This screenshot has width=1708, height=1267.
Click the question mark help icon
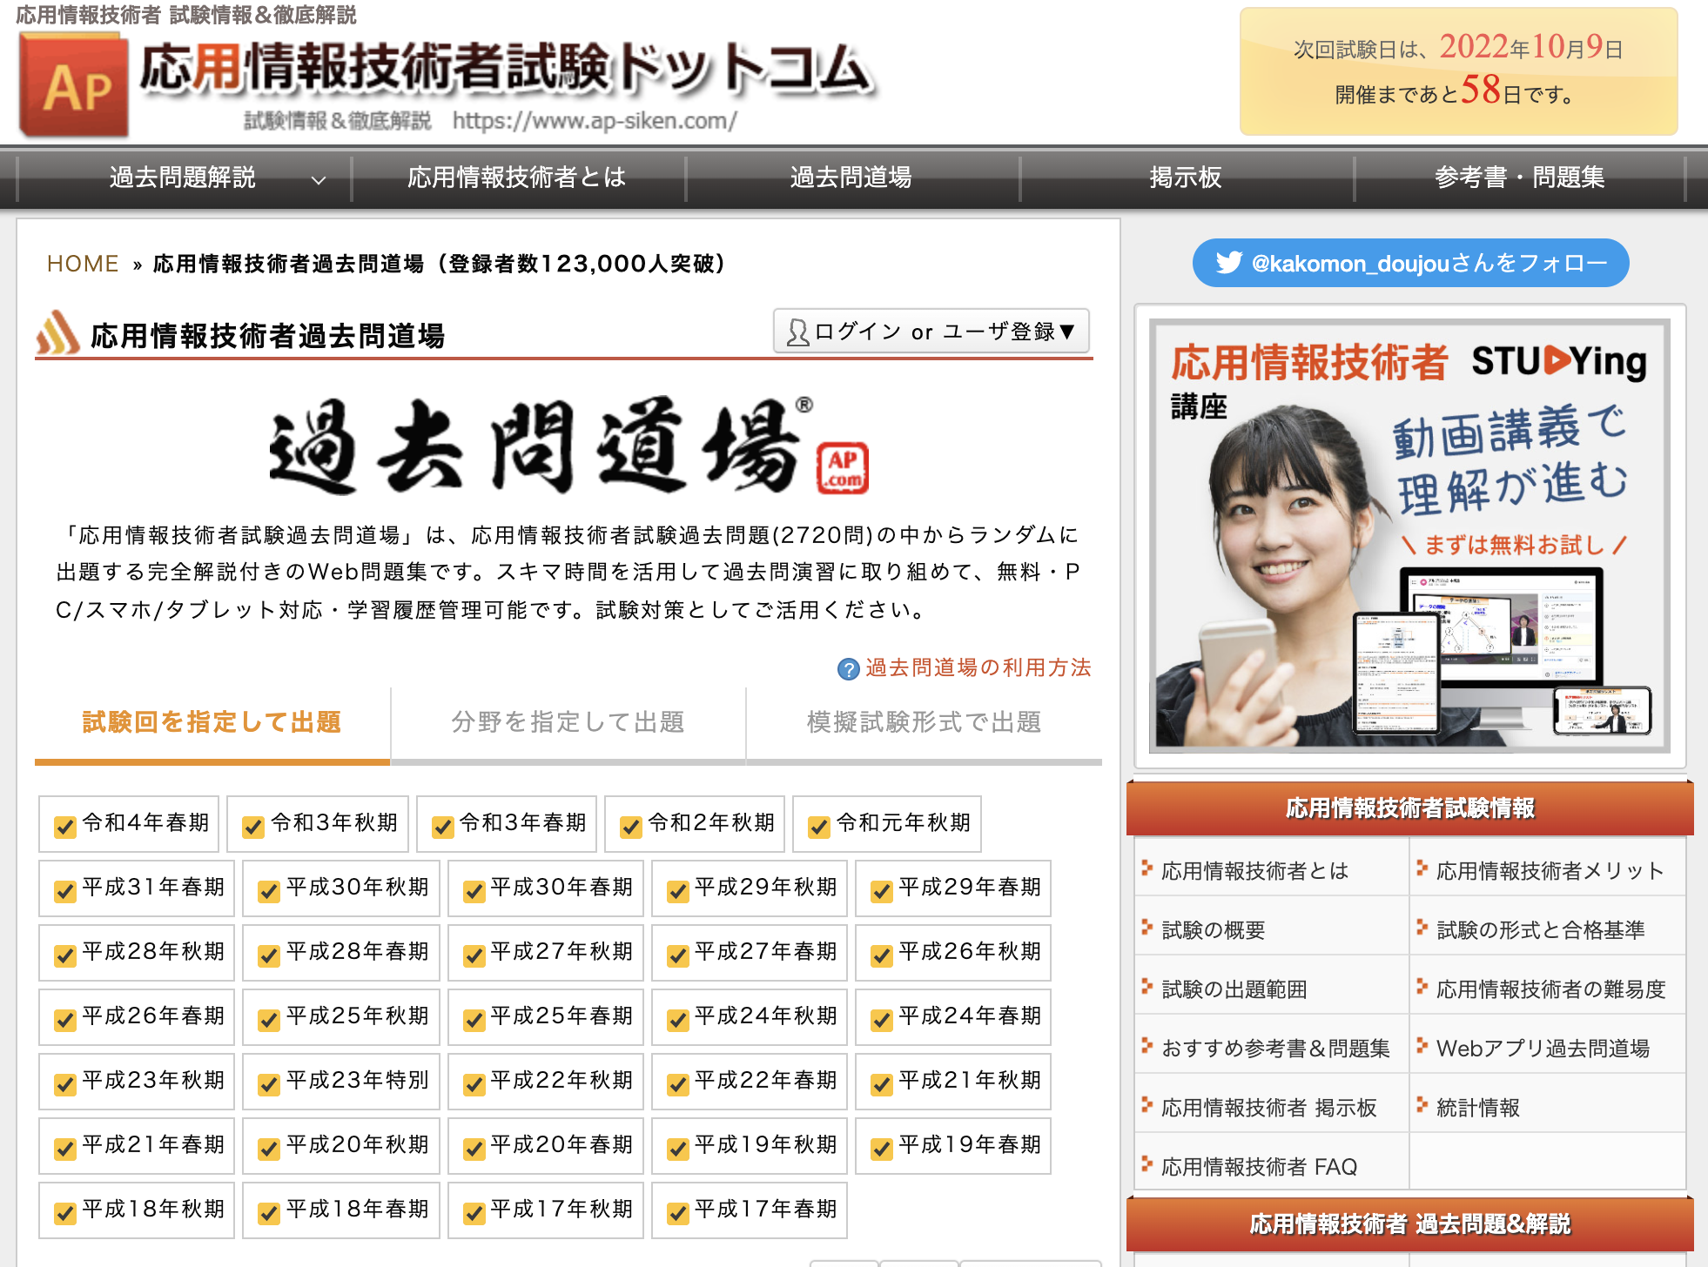click(848, 669)
